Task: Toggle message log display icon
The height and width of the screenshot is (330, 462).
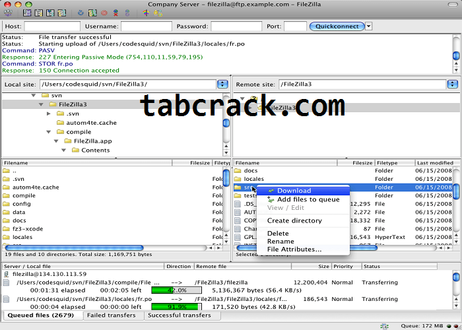Action: tap(27, 13)
